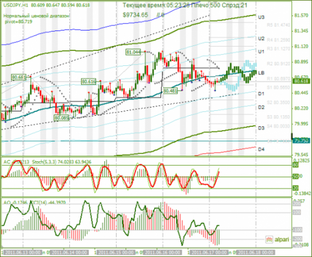Click the 2011.06.14 00:00 date marker
Viewport: 312px width, 257px height.
tap(69, 253)
